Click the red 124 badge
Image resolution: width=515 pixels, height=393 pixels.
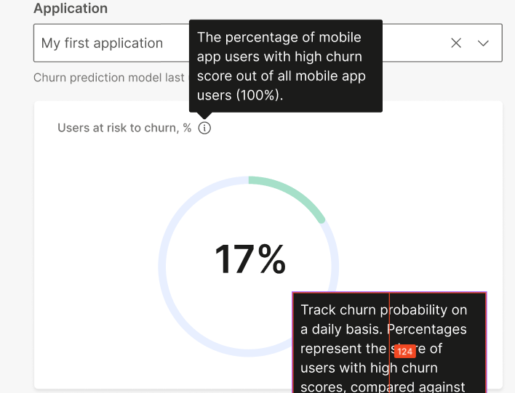(x=404, y=352)
